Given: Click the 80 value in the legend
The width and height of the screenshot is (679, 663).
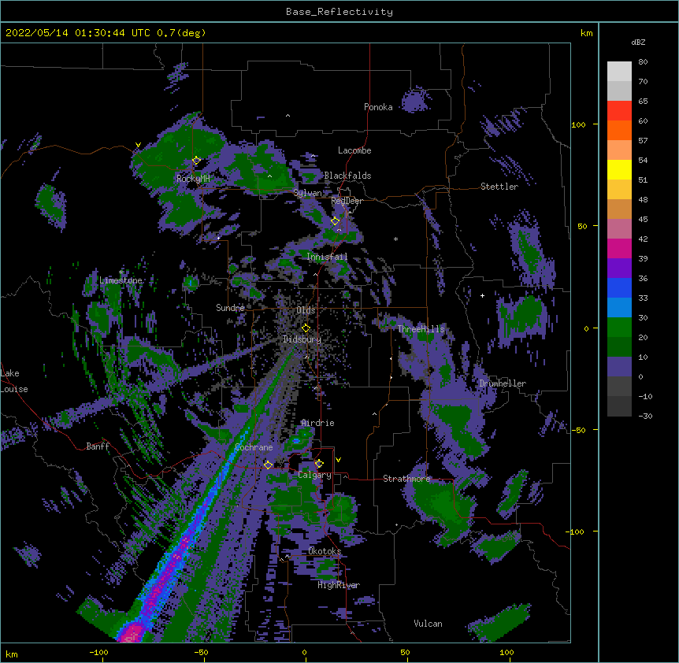Looking at the screenshot, I should tap(643, 62).
